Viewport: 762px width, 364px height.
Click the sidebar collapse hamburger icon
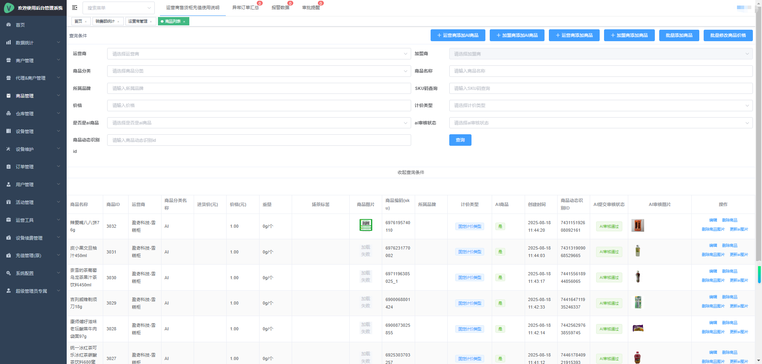pos(75,8)
